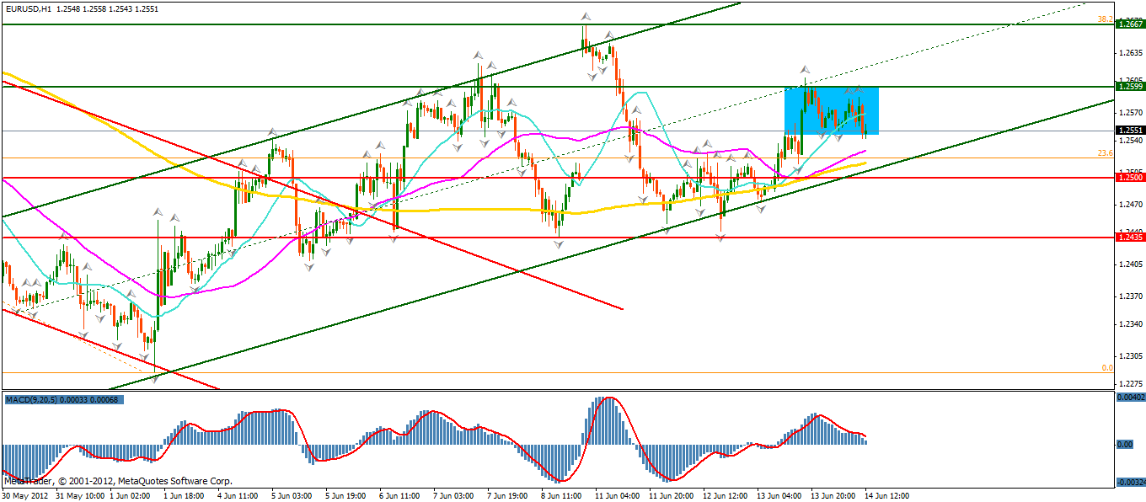Click the red 1.2435 support price label
This screenshot has height=502, width=1146.
pyautogui.click(x=1129, y=238)
